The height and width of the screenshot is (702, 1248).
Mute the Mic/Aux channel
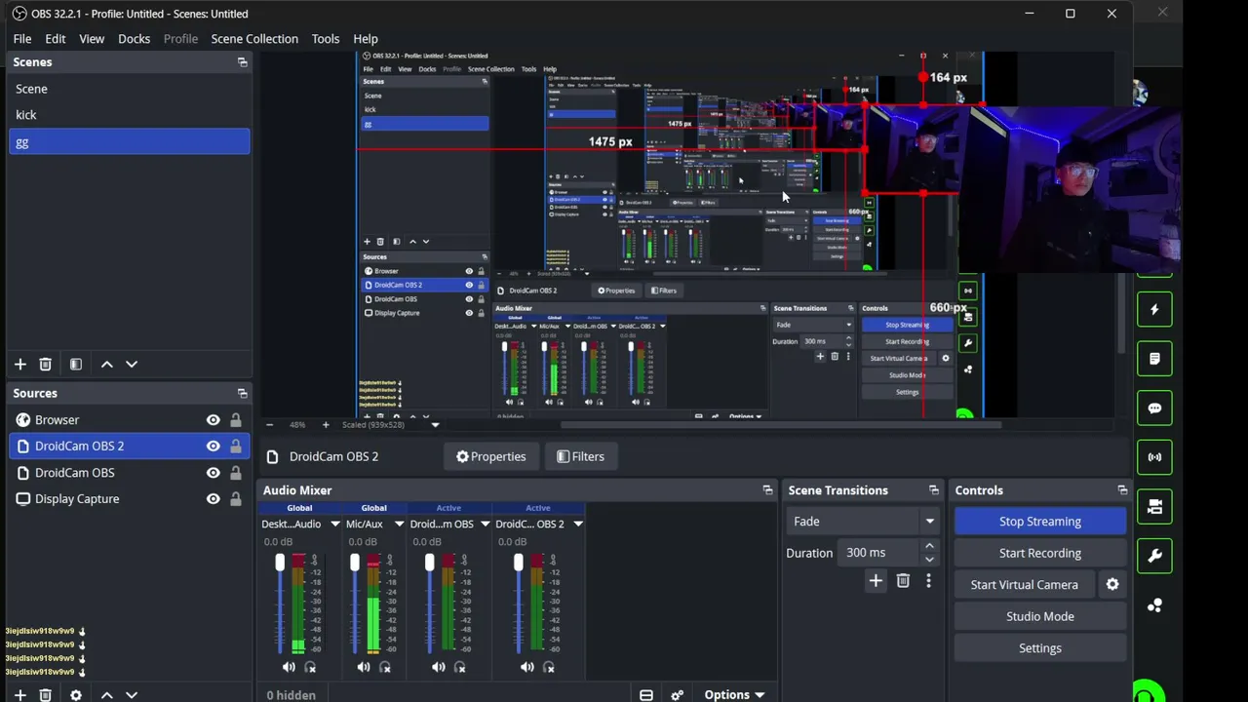pos(364,667)
